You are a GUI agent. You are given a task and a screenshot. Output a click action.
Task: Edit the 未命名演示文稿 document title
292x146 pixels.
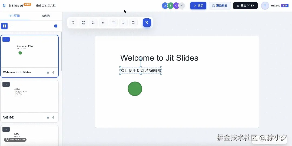(46, 6)
